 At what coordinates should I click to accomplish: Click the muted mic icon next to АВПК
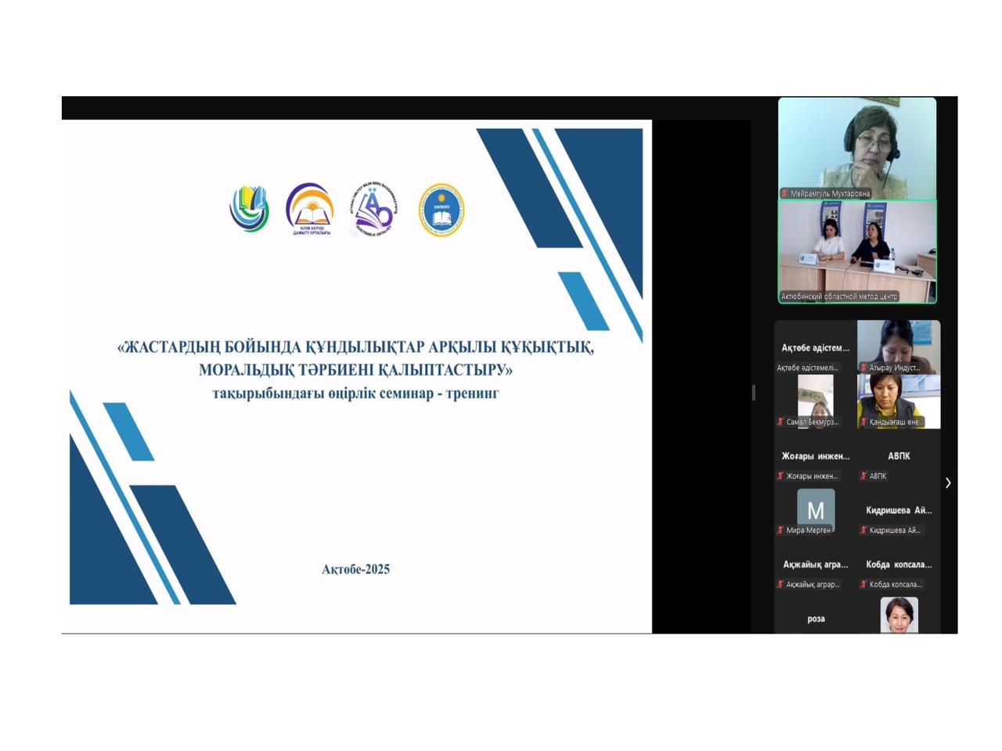pyautogui.click(x=863, y=476)
